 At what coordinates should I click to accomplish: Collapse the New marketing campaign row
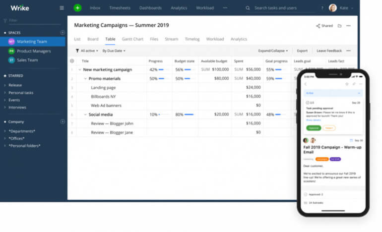pos(79,70)
